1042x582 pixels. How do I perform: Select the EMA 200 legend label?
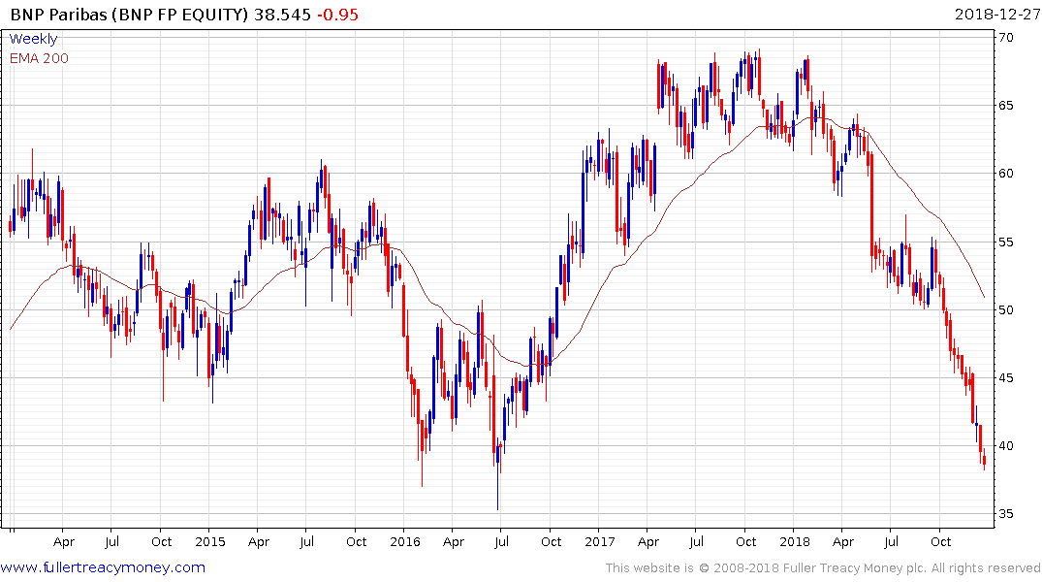(39, 58)
